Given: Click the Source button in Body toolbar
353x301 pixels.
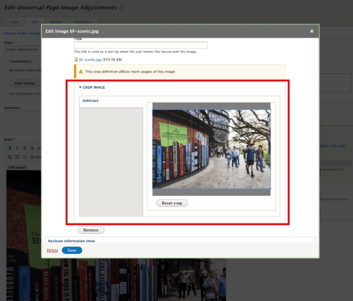Looking at the screenshot, I should tap(36, 157).
